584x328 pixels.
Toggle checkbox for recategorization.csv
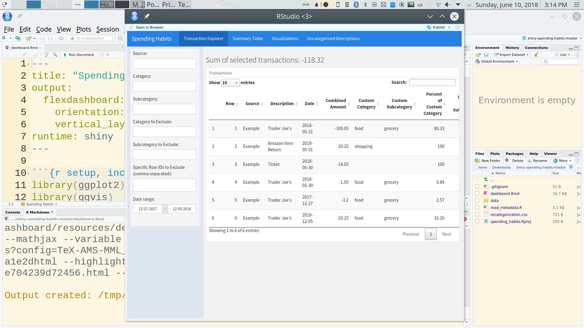[477, 214]
